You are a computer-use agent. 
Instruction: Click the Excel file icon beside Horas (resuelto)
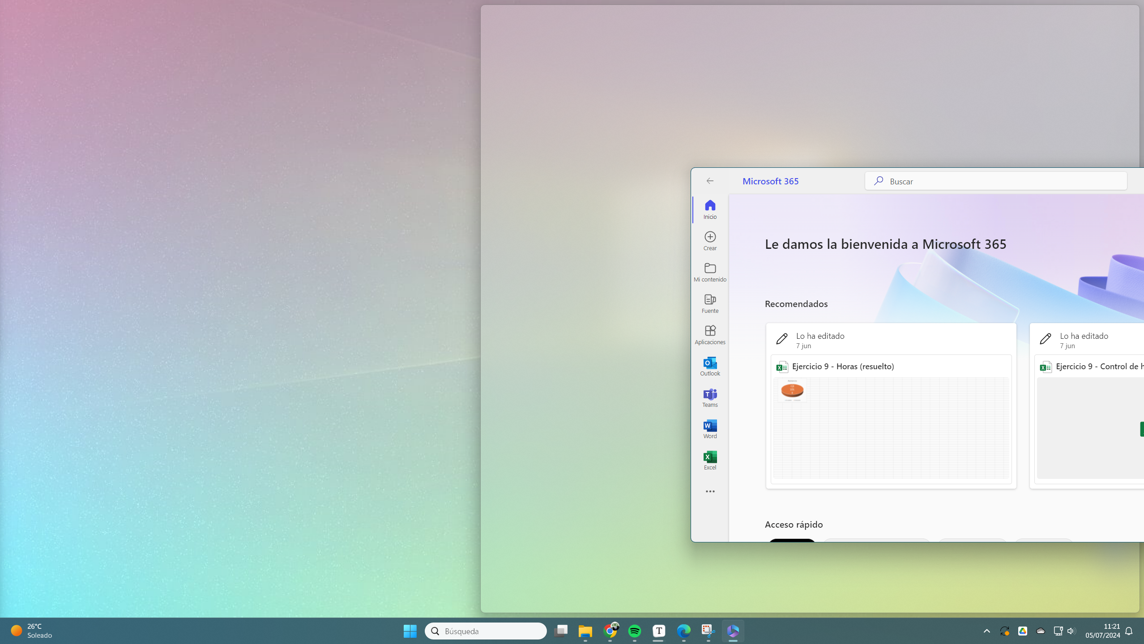[x=782, y=367]
